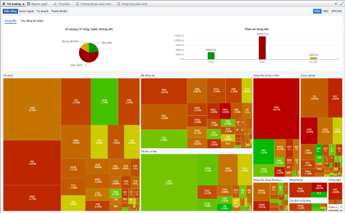Select the green HDB heatmap tile

pos(104,101)
